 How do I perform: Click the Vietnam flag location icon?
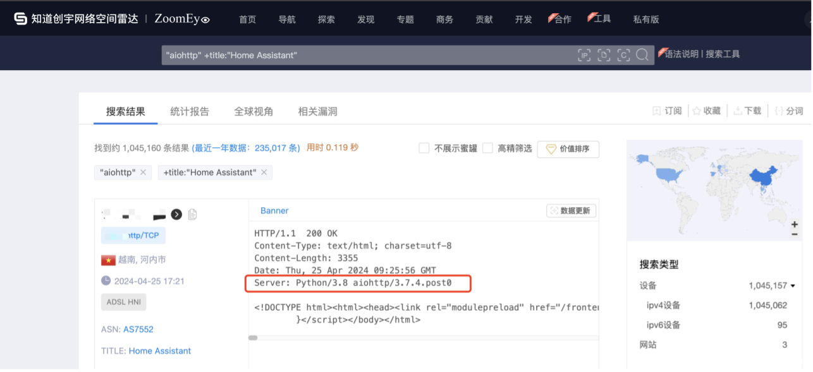[108, 260]
